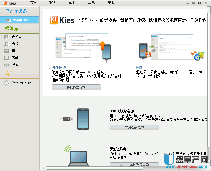Viewport: 211px width, 171px height.
Task: Click the Wi-Fi laptop illustration
Action: [77, 155]
